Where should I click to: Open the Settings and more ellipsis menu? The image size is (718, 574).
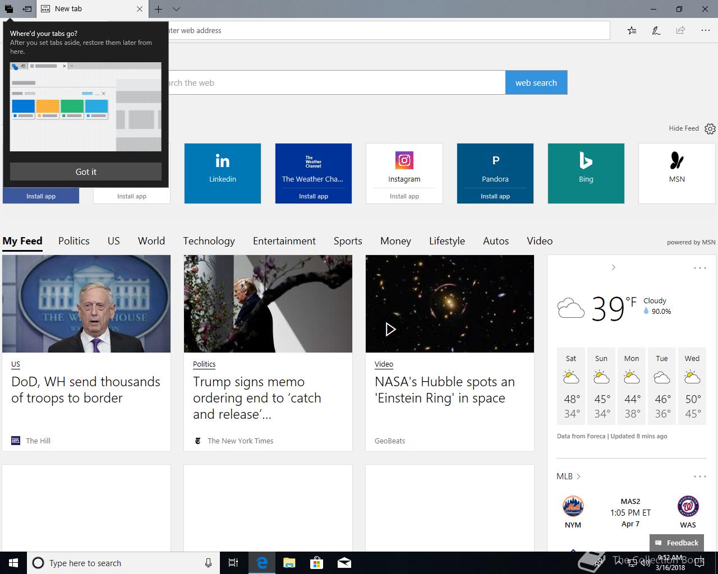tap(705, 30)
